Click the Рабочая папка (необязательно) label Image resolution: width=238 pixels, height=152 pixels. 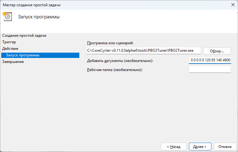click(x=115, y=70)
